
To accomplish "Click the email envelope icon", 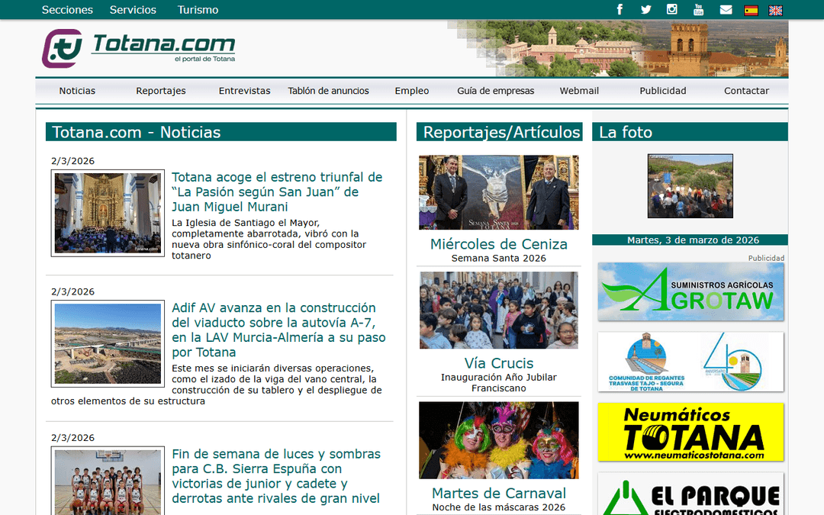I will tap(726, 9).
